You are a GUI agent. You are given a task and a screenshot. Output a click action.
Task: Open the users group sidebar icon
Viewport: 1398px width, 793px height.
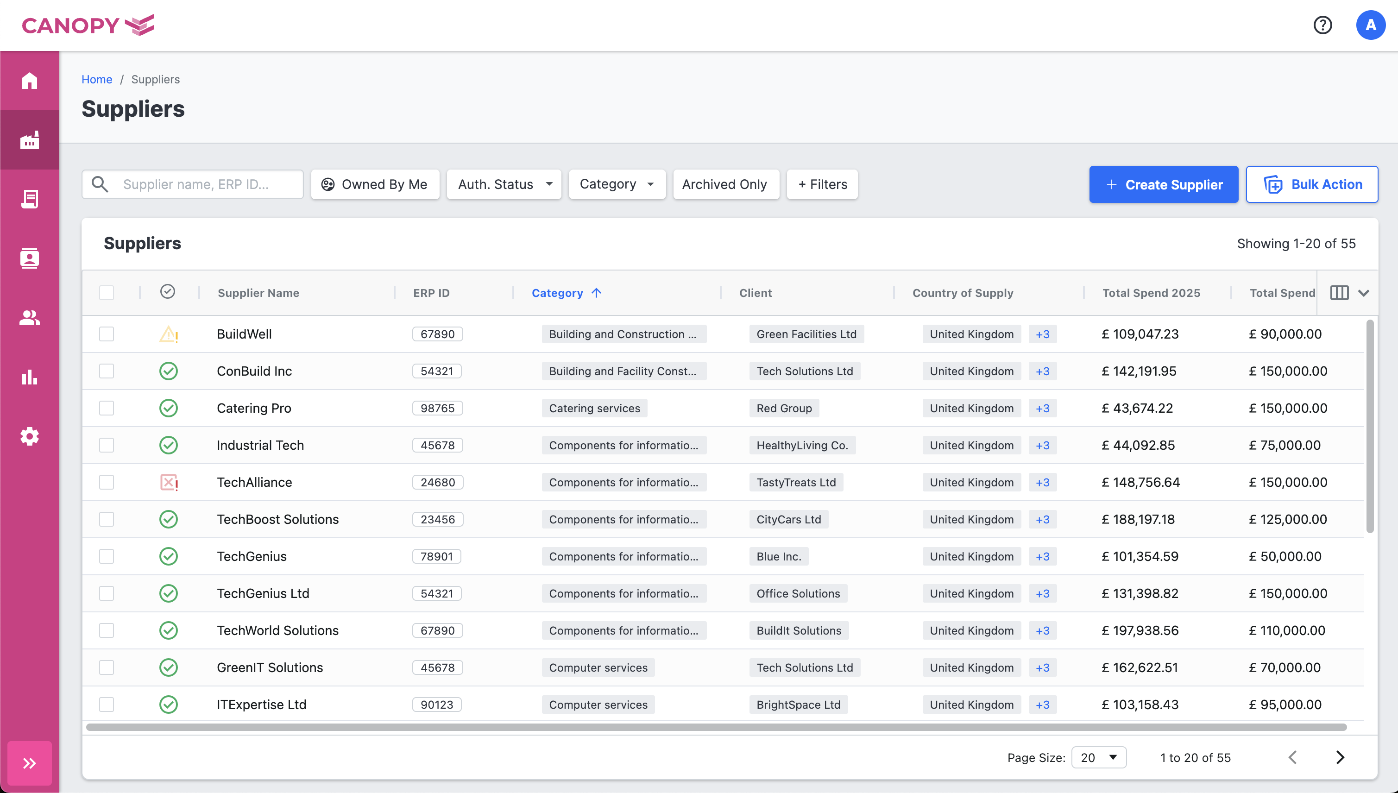pos(29,318)
